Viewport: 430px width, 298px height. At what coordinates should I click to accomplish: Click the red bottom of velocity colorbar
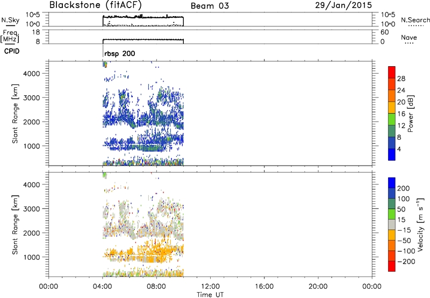click(392, 266)
